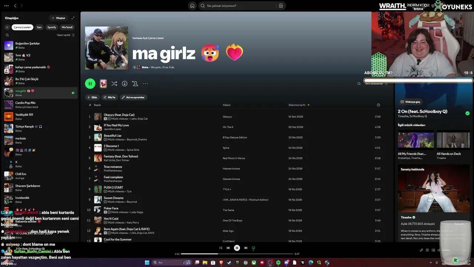
Task: Select the track 'Beautiful Liar'
Action: click(113, 135)
